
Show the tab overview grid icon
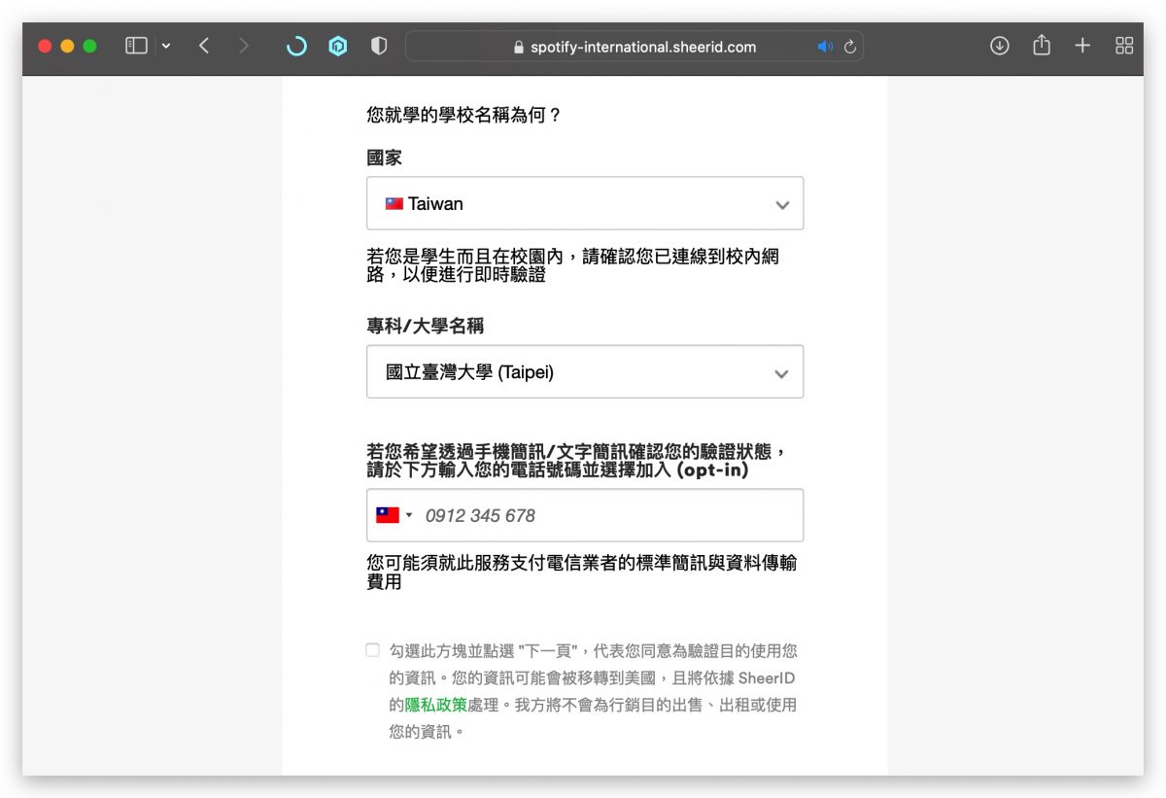click(1124, 46)
